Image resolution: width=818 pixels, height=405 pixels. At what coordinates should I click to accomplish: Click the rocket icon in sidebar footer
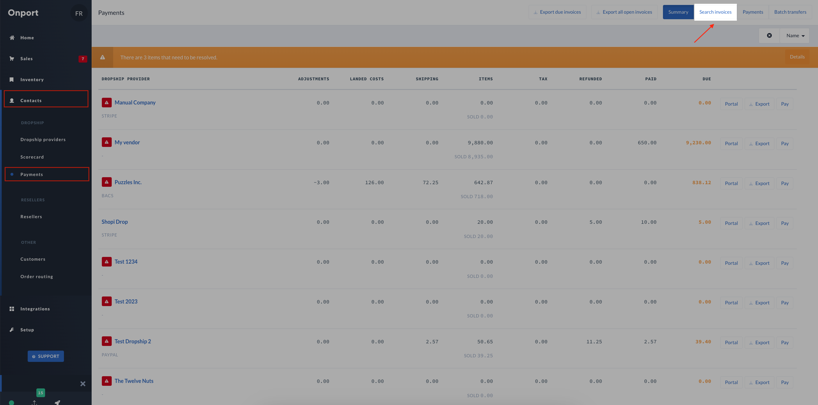(x=58, y=402)
